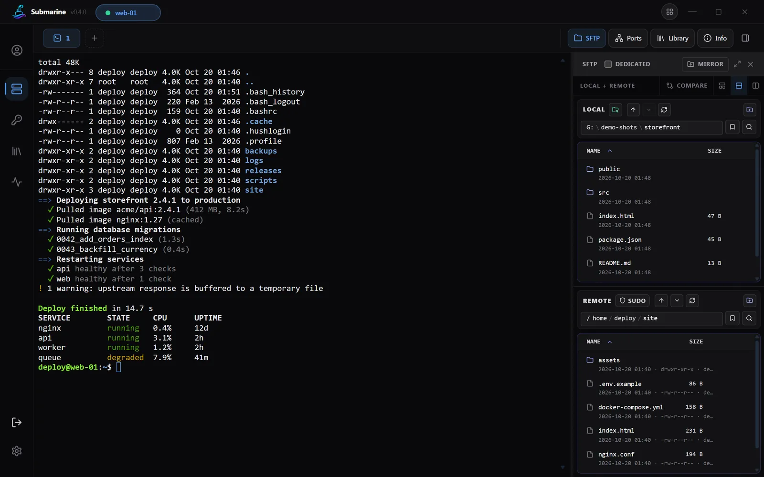Bookmark the remote site path
The image size is (764, 477).
point(732,318)
